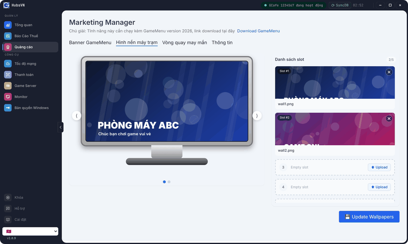This screenshot has height=244, width=408.
Task: Show the next wallpaper preview
Action: click(x=257, y=116)
